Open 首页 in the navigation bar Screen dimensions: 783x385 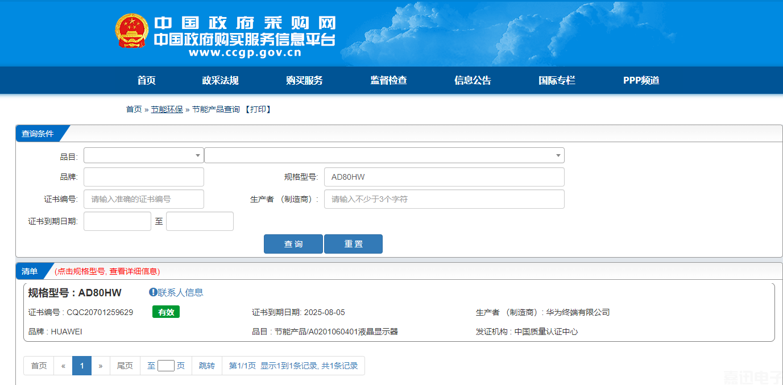tap(146, 80)
